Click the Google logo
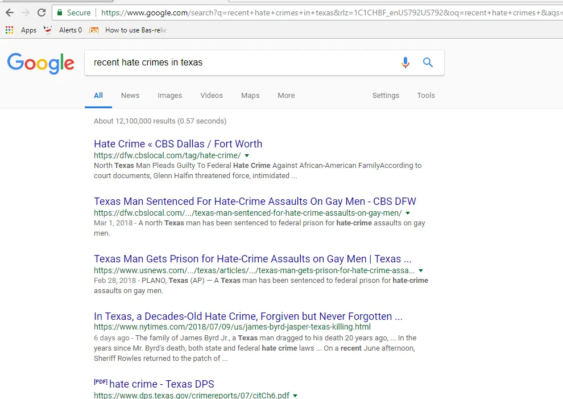This screenshot has height=399, width=563. pyautogui.click(x=41, y=63)
